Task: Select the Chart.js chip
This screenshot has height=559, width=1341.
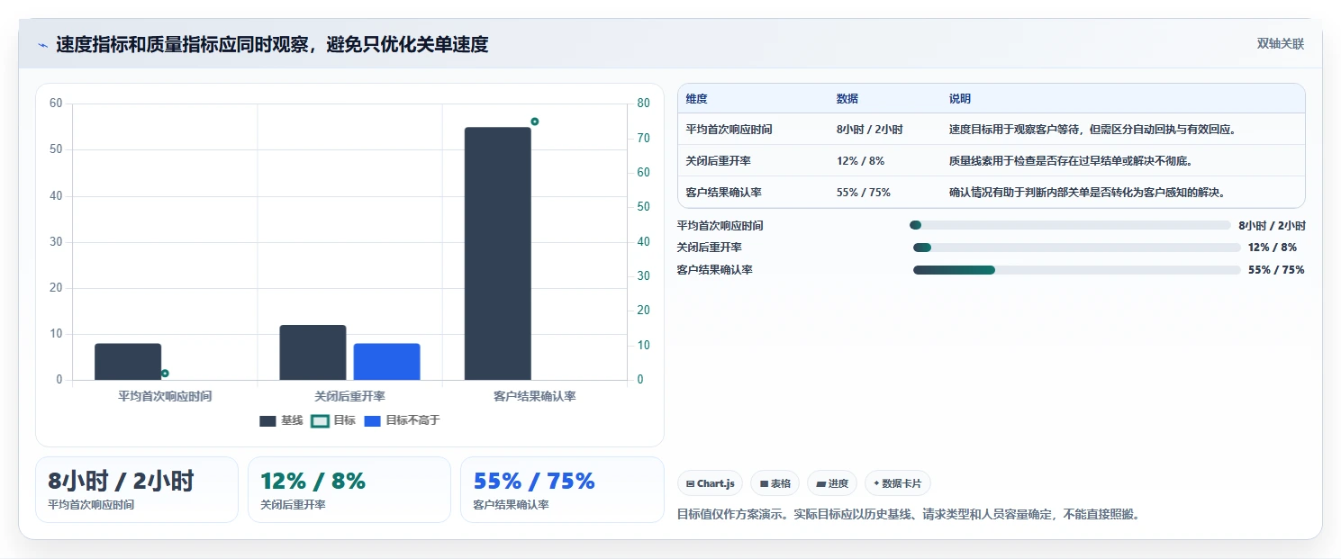Action: coord(710,483)
